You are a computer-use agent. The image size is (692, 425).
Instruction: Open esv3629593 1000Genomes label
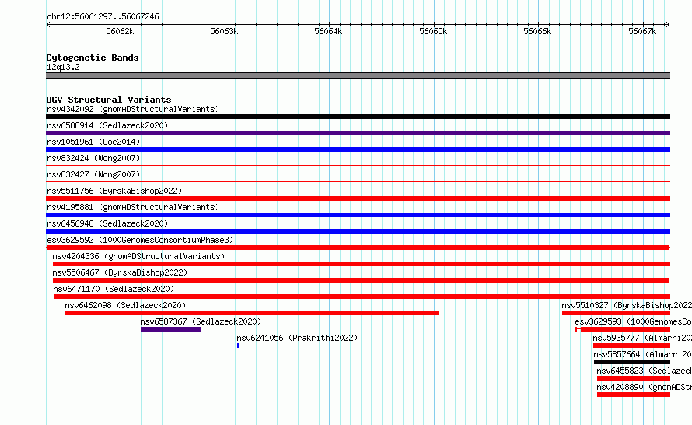pyautogui.click(x=634, y=321)
